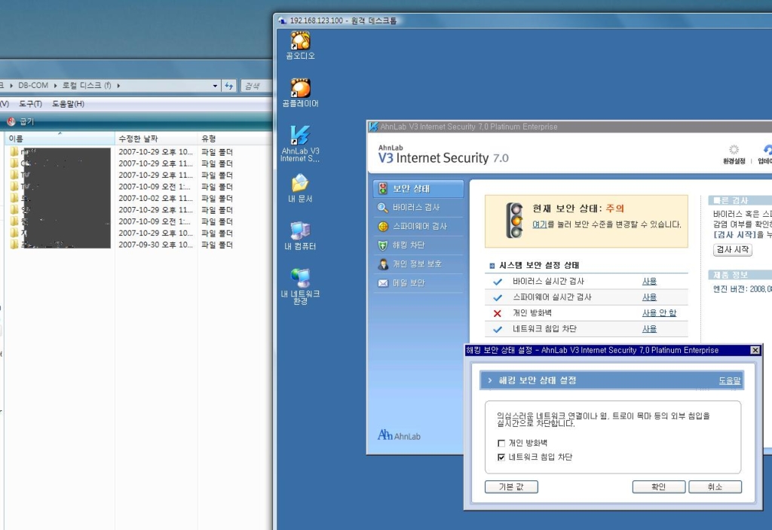Click the refresh icon beside Explorer address bar

coord(229,86)
